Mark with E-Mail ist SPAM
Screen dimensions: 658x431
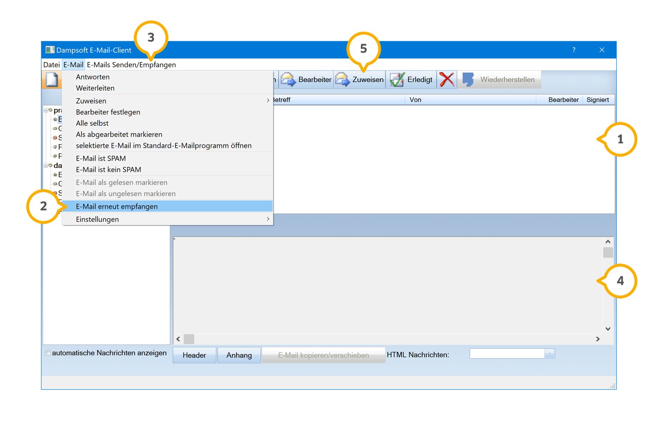pyautogui.click(x=167, y=159)
